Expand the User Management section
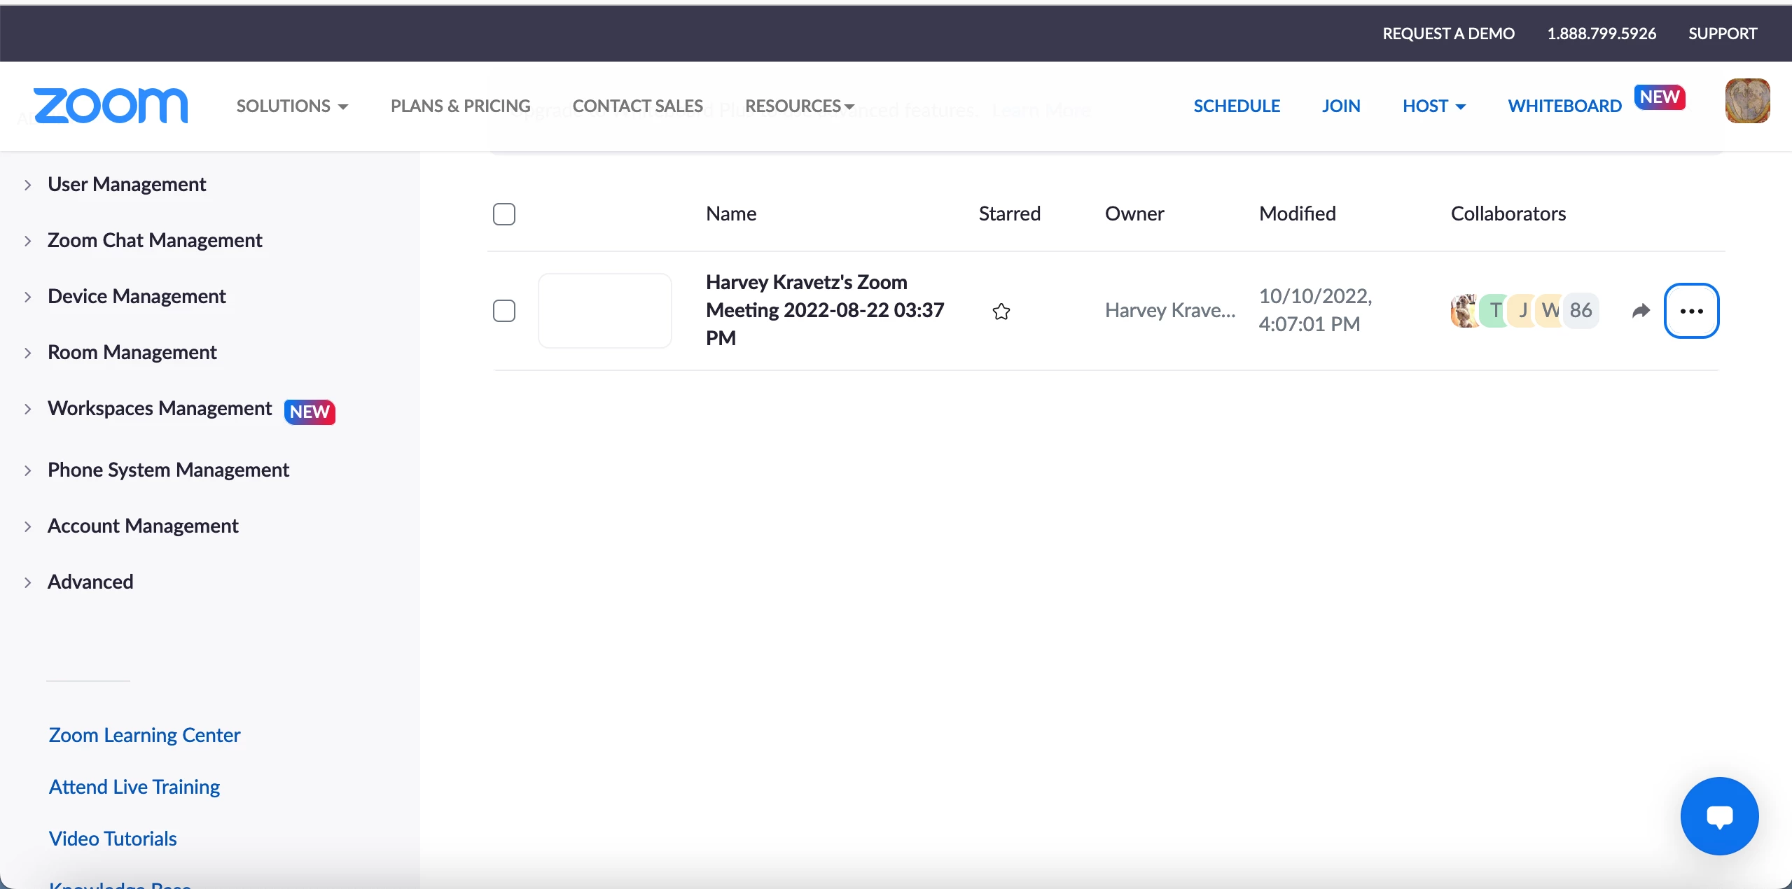This screenshot has height=889, width=1792. [126, 184]
